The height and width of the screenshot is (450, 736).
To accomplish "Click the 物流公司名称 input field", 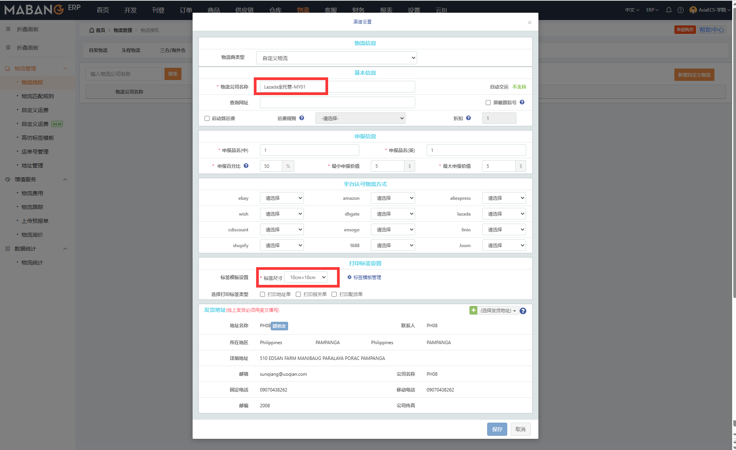I will tap(337, 87).
